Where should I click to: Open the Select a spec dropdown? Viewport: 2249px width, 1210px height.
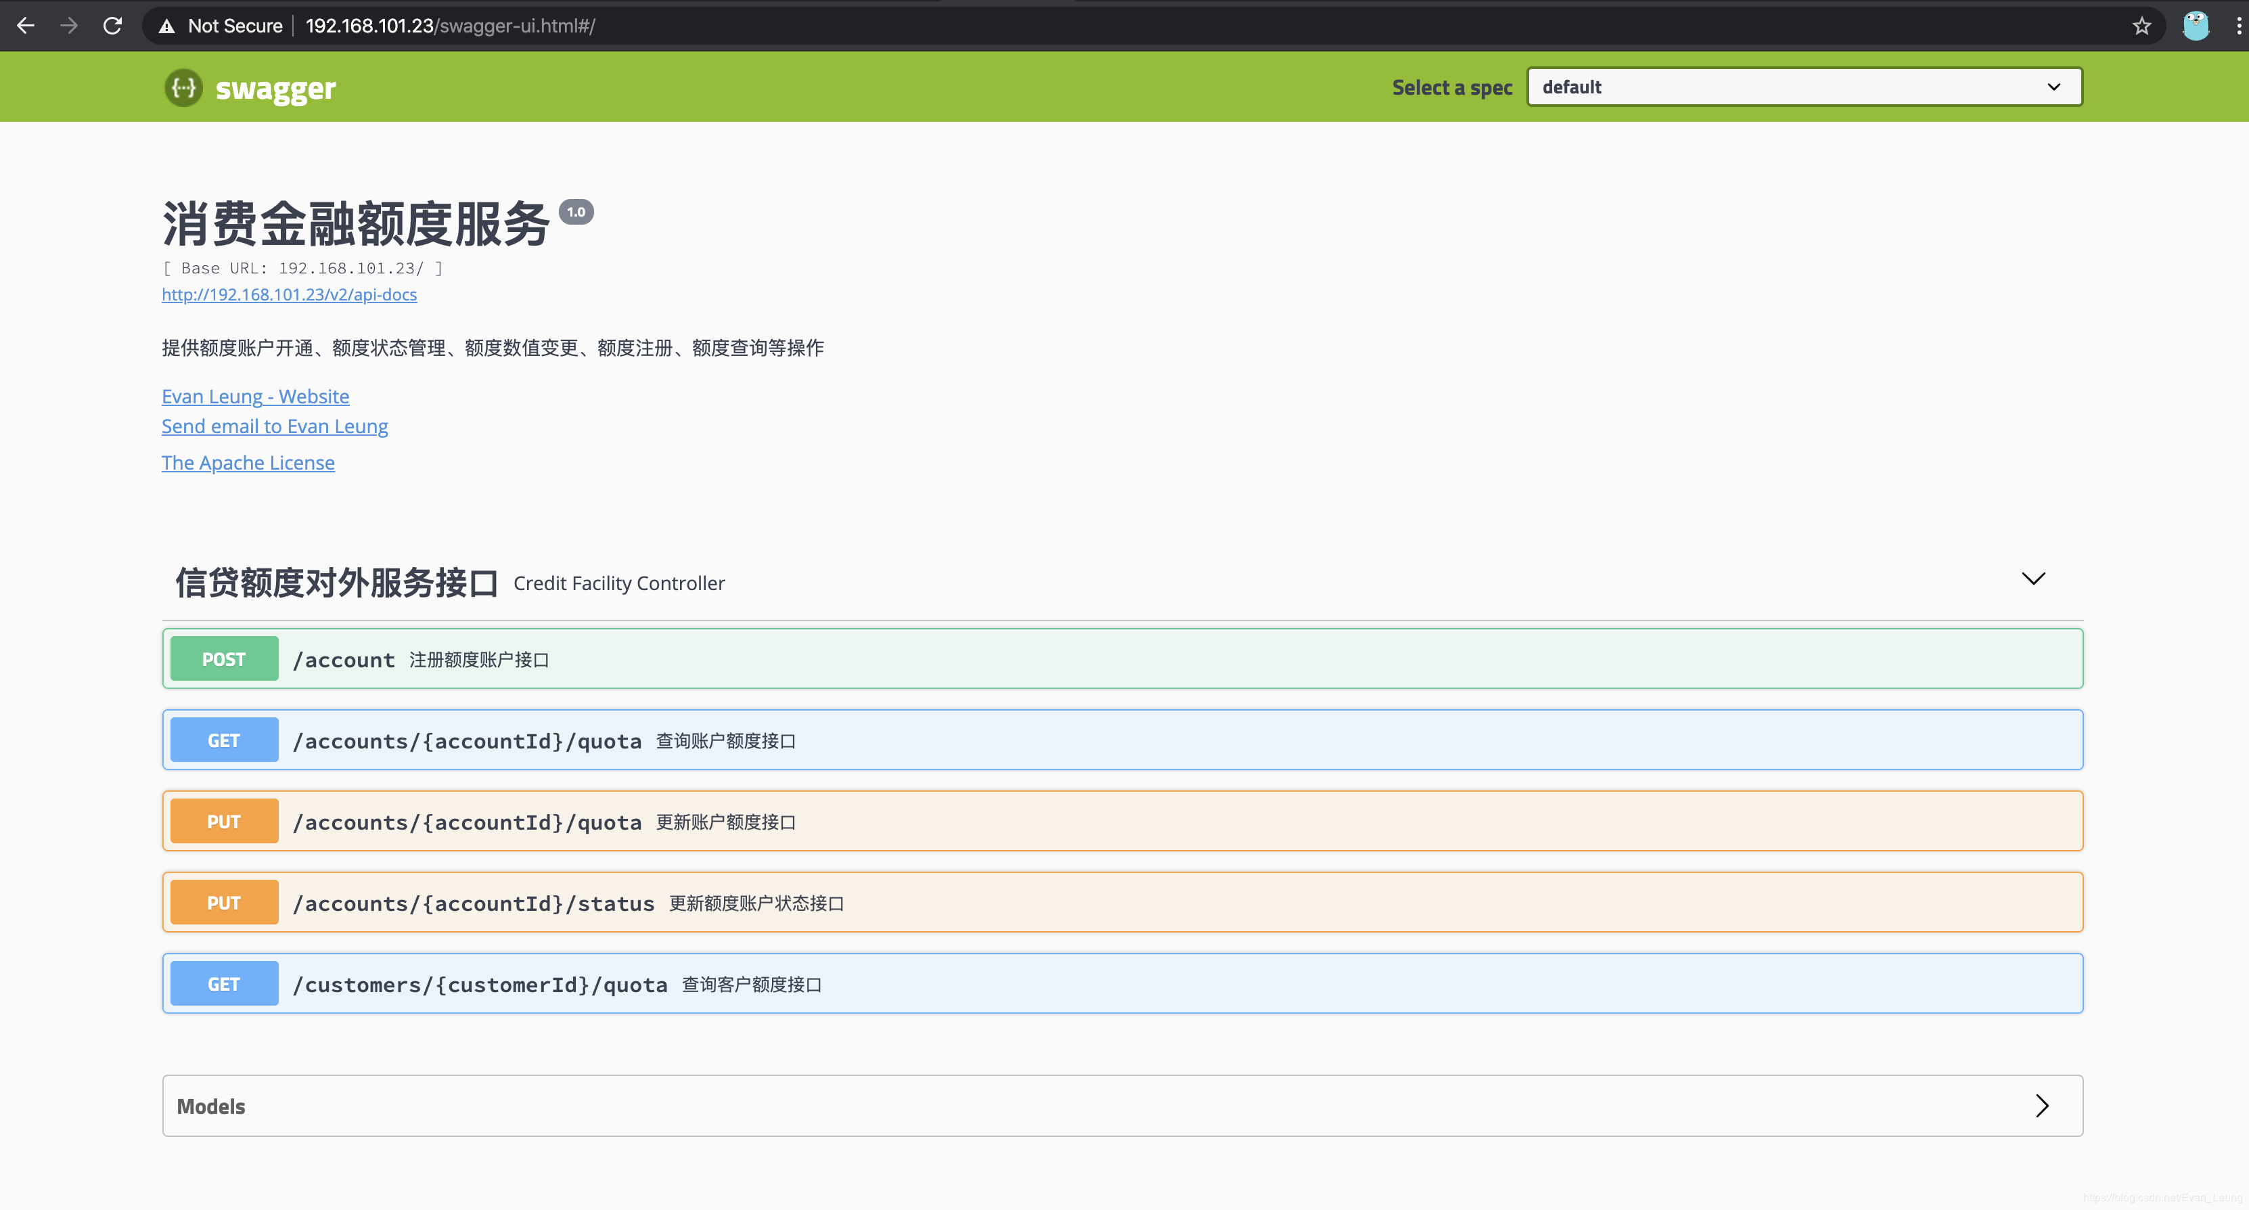click(x=1803, y=87)
